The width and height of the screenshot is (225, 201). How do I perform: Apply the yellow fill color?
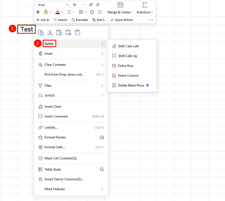[46, 12]
